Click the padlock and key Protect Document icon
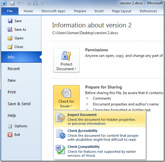Viewport: 165px width, 162px height. coord(66,56)
